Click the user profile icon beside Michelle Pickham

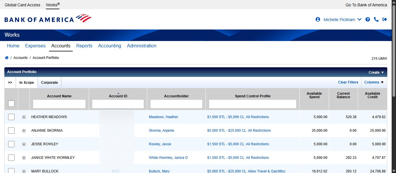tap(318, 19)
